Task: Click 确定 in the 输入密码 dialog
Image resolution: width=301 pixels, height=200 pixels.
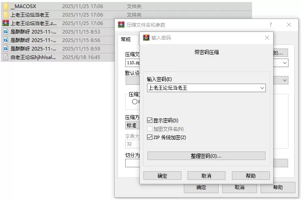Action: coord(162,176)
